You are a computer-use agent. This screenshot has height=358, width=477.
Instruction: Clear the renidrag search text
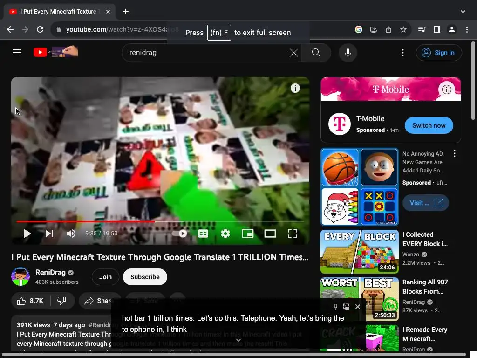293,53
